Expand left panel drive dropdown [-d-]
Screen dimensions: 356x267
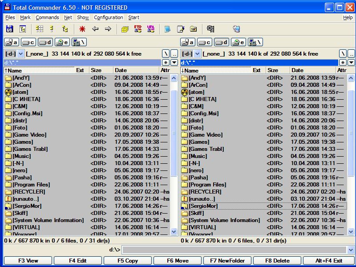click(20, 54)
